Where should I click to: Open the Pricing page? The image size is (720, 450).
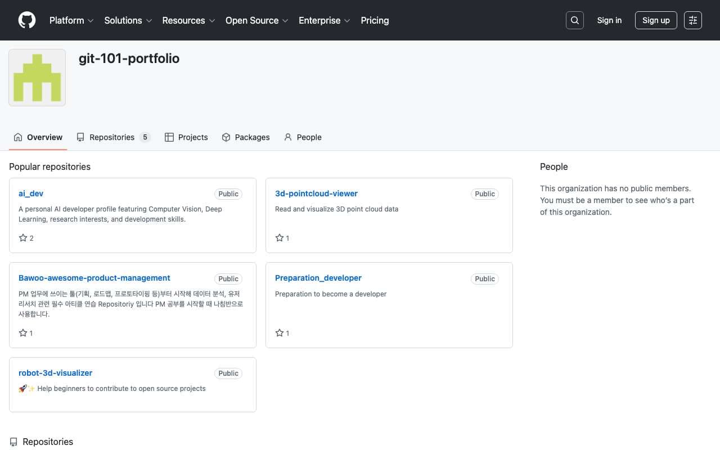(x=375, y=20)
